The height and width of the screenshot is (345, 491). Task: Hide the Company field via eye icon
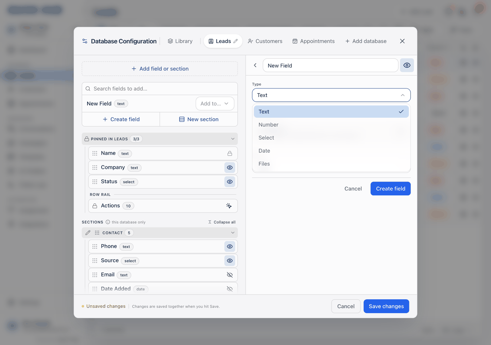click(230, 167)
